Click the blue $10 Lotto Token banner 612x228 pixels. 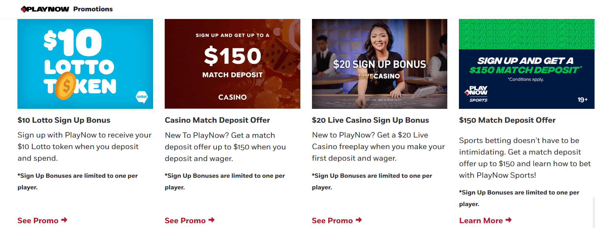(85, 64)
